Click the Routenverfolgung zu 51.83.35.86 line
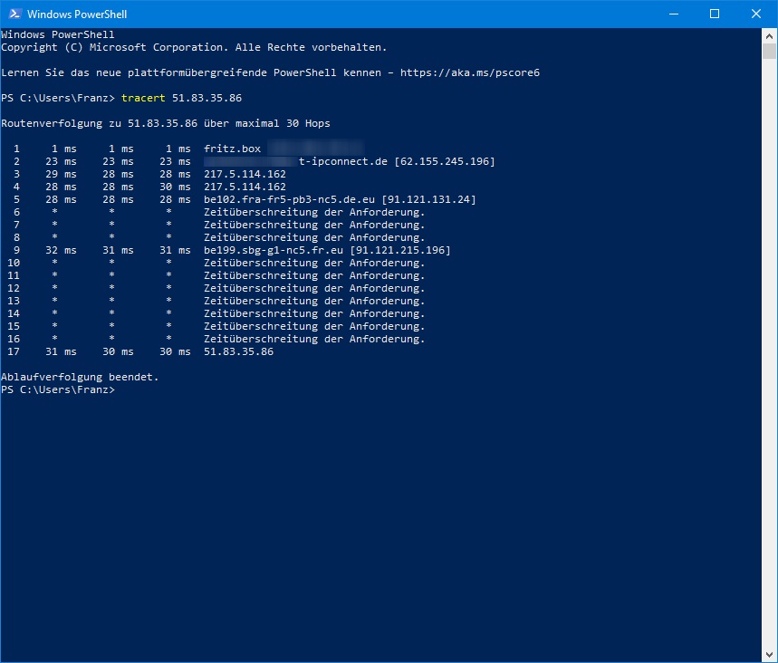 point(166,123)
